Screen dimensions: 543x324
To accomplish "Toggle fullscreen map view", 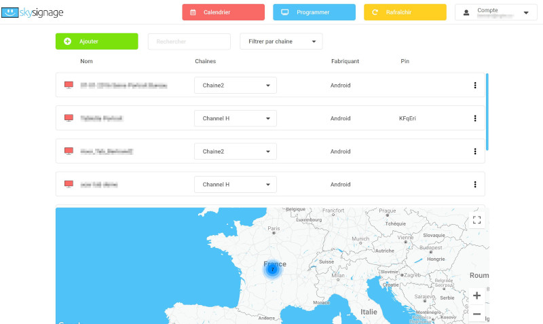I will [x=477, y=219].
